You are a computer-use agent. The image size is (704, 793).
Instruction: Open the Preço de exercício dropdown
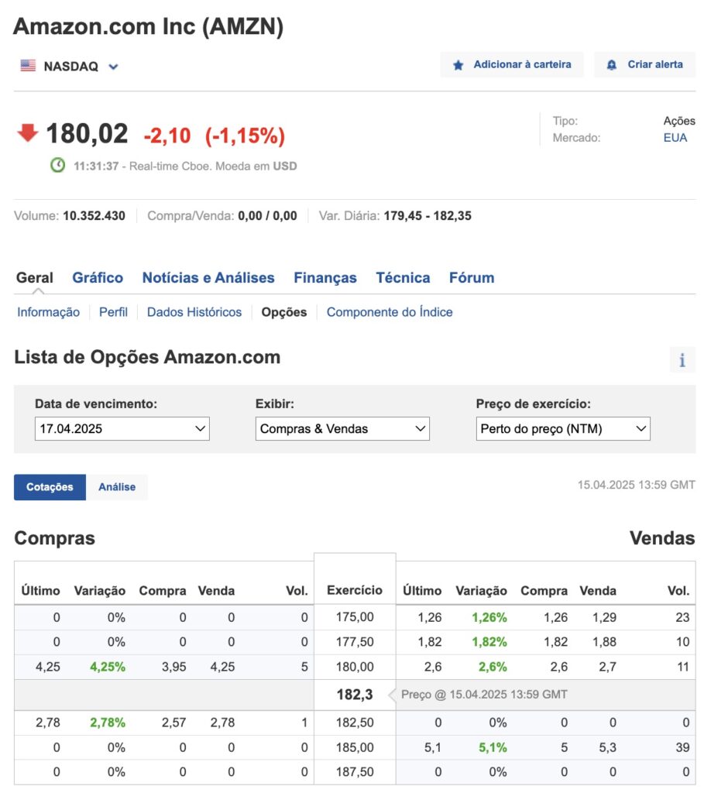tap(563, 429)
